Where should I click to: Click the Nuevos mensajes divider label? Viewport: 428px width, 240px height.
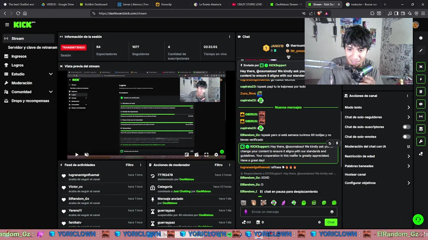(288, 107)
